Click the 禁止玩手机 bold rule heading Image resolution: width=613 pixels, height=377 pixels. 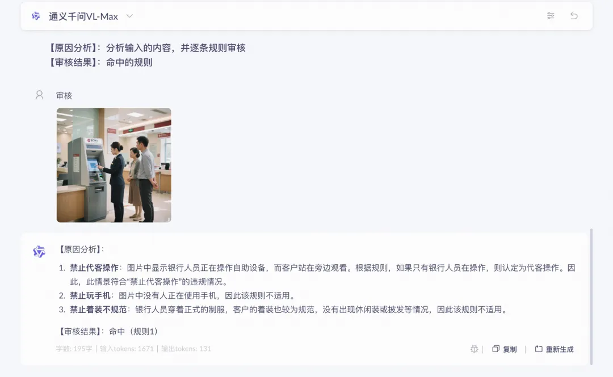(x=90, y=296)
